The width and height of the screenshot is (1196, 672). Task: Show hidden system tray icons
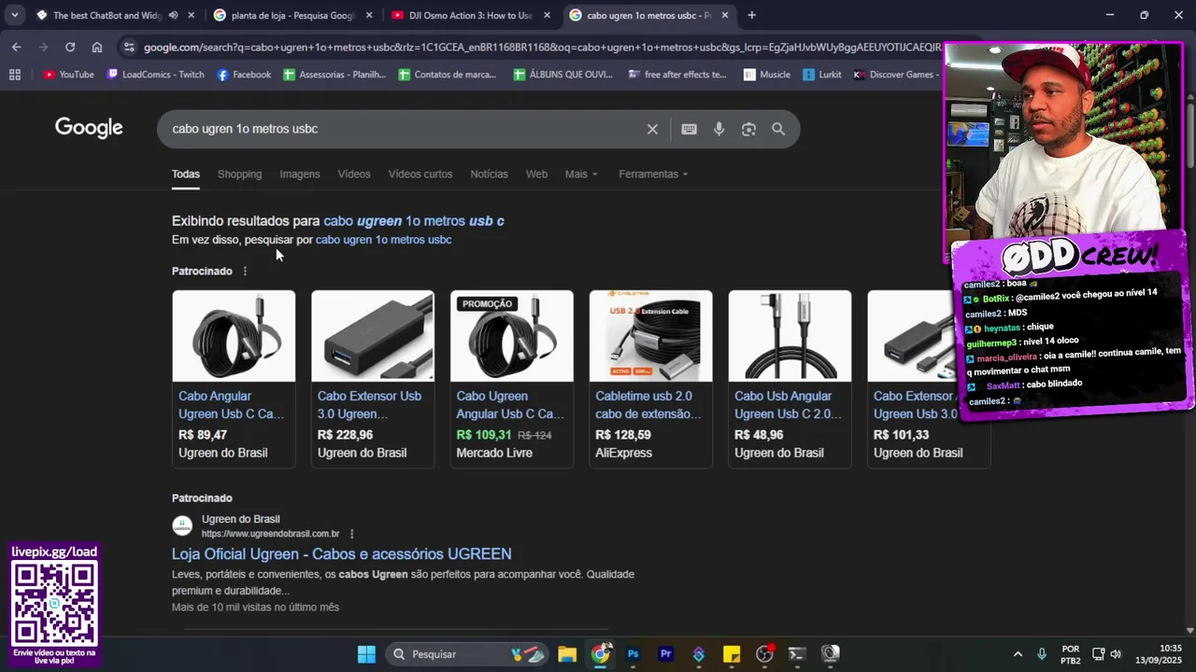(1018, 654)
